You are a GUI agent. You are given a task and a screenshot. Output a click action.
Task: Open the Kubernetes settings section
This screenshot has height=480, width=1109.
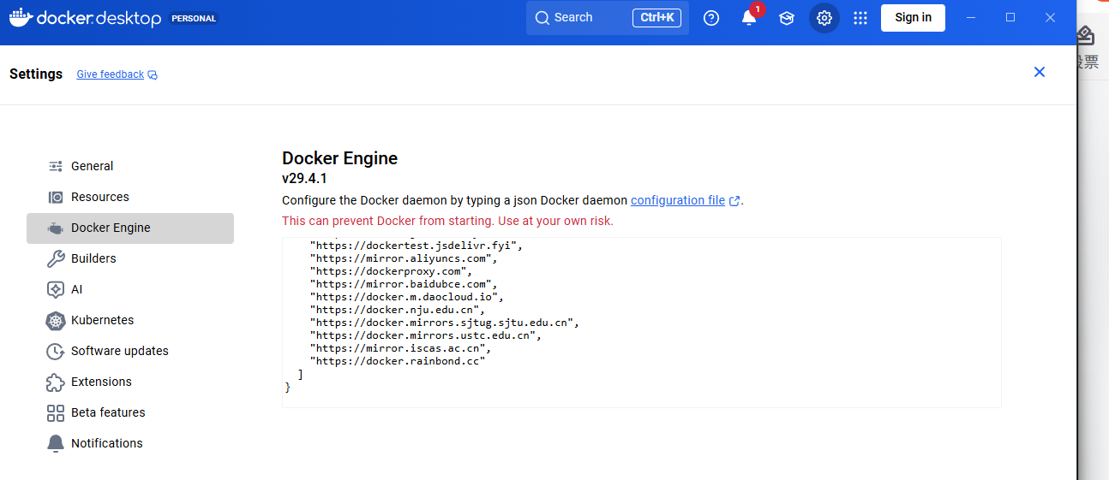coord(130,320)
